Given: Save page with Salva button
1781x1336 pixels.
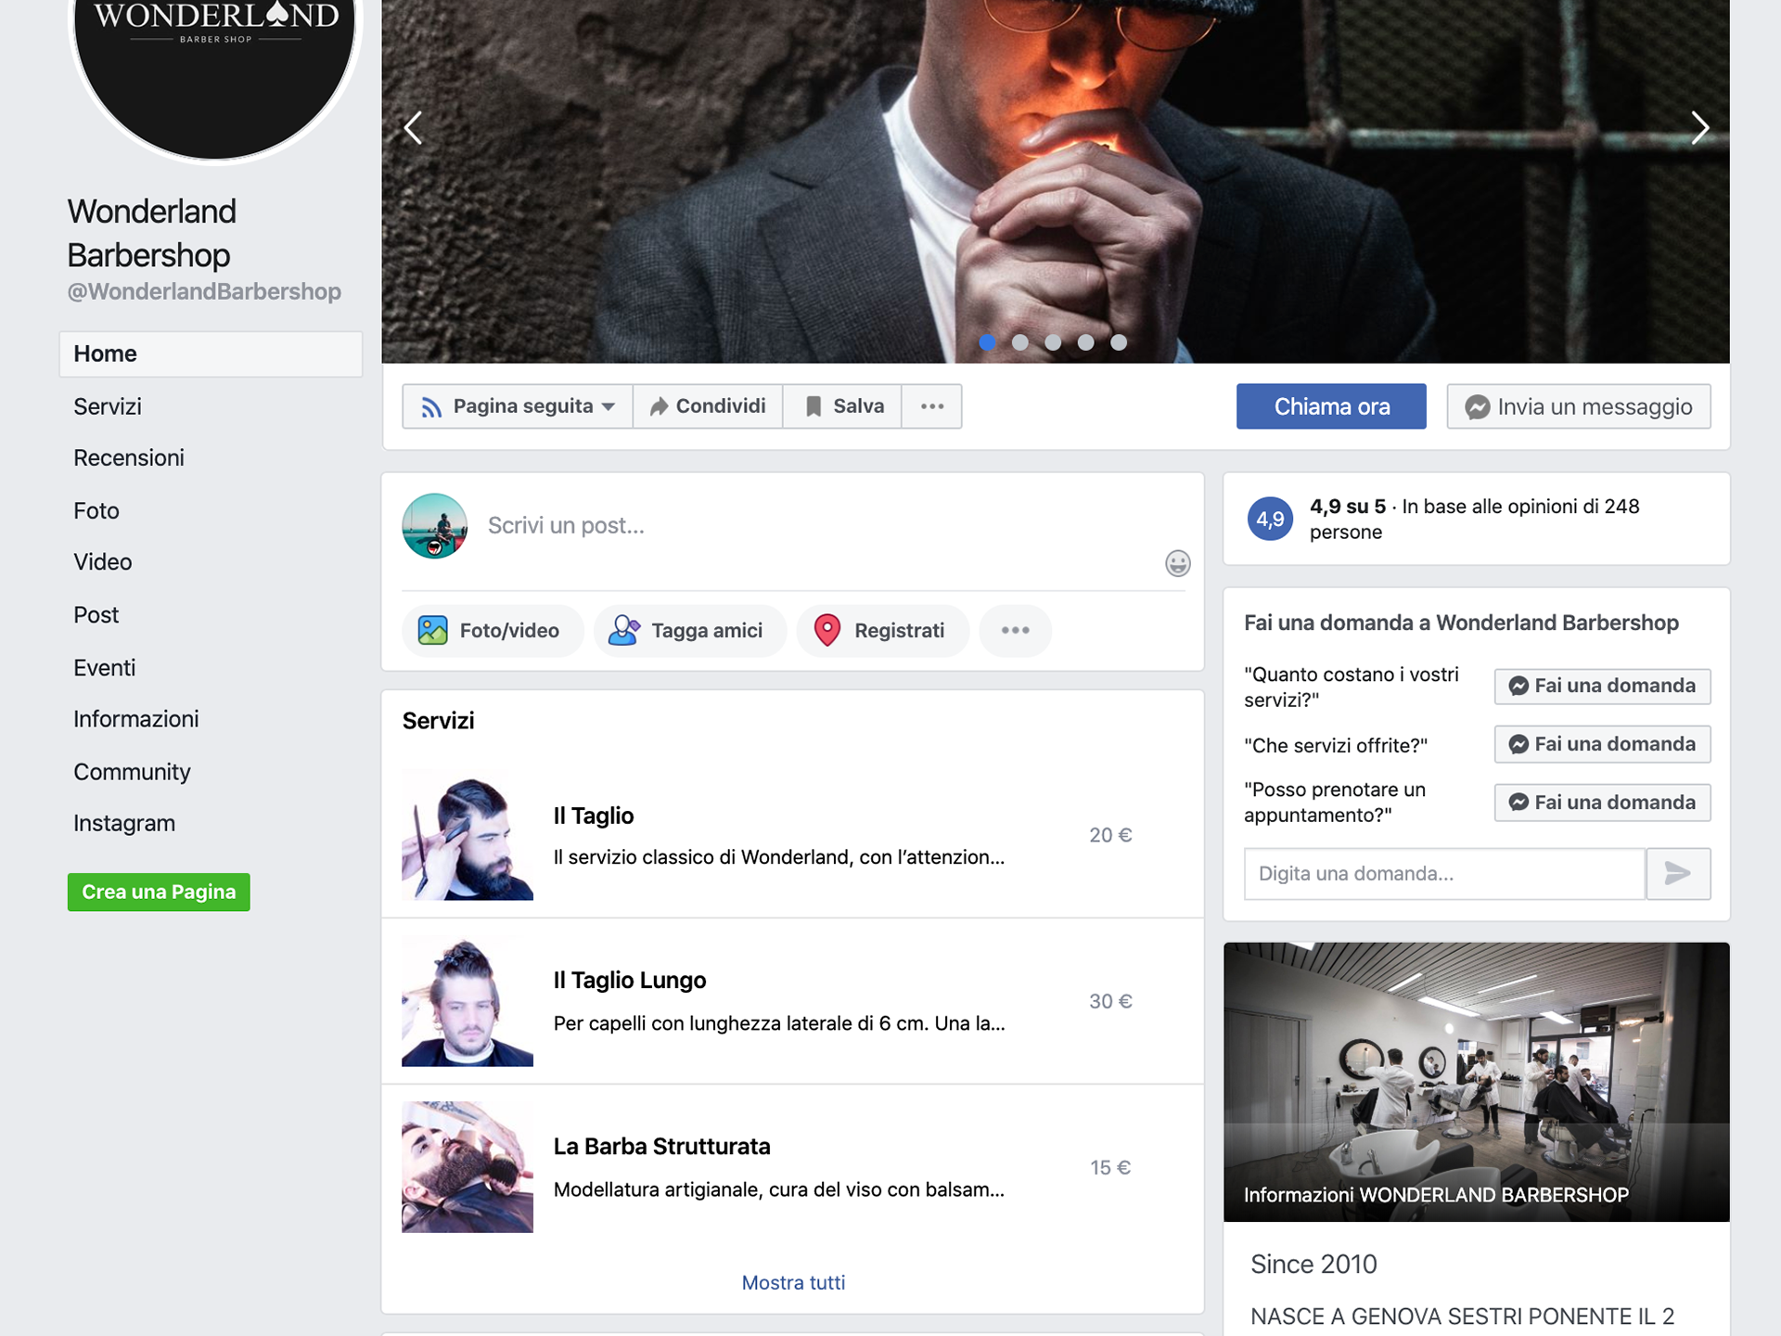Looking at the screenshot, I should point(842,406).
